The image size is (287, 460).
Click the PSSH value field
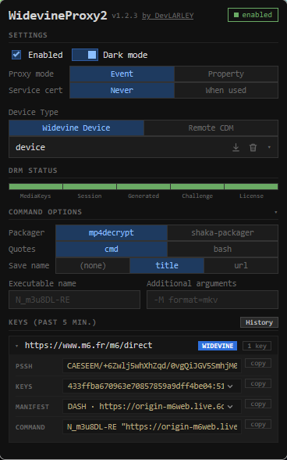(152, 366)
